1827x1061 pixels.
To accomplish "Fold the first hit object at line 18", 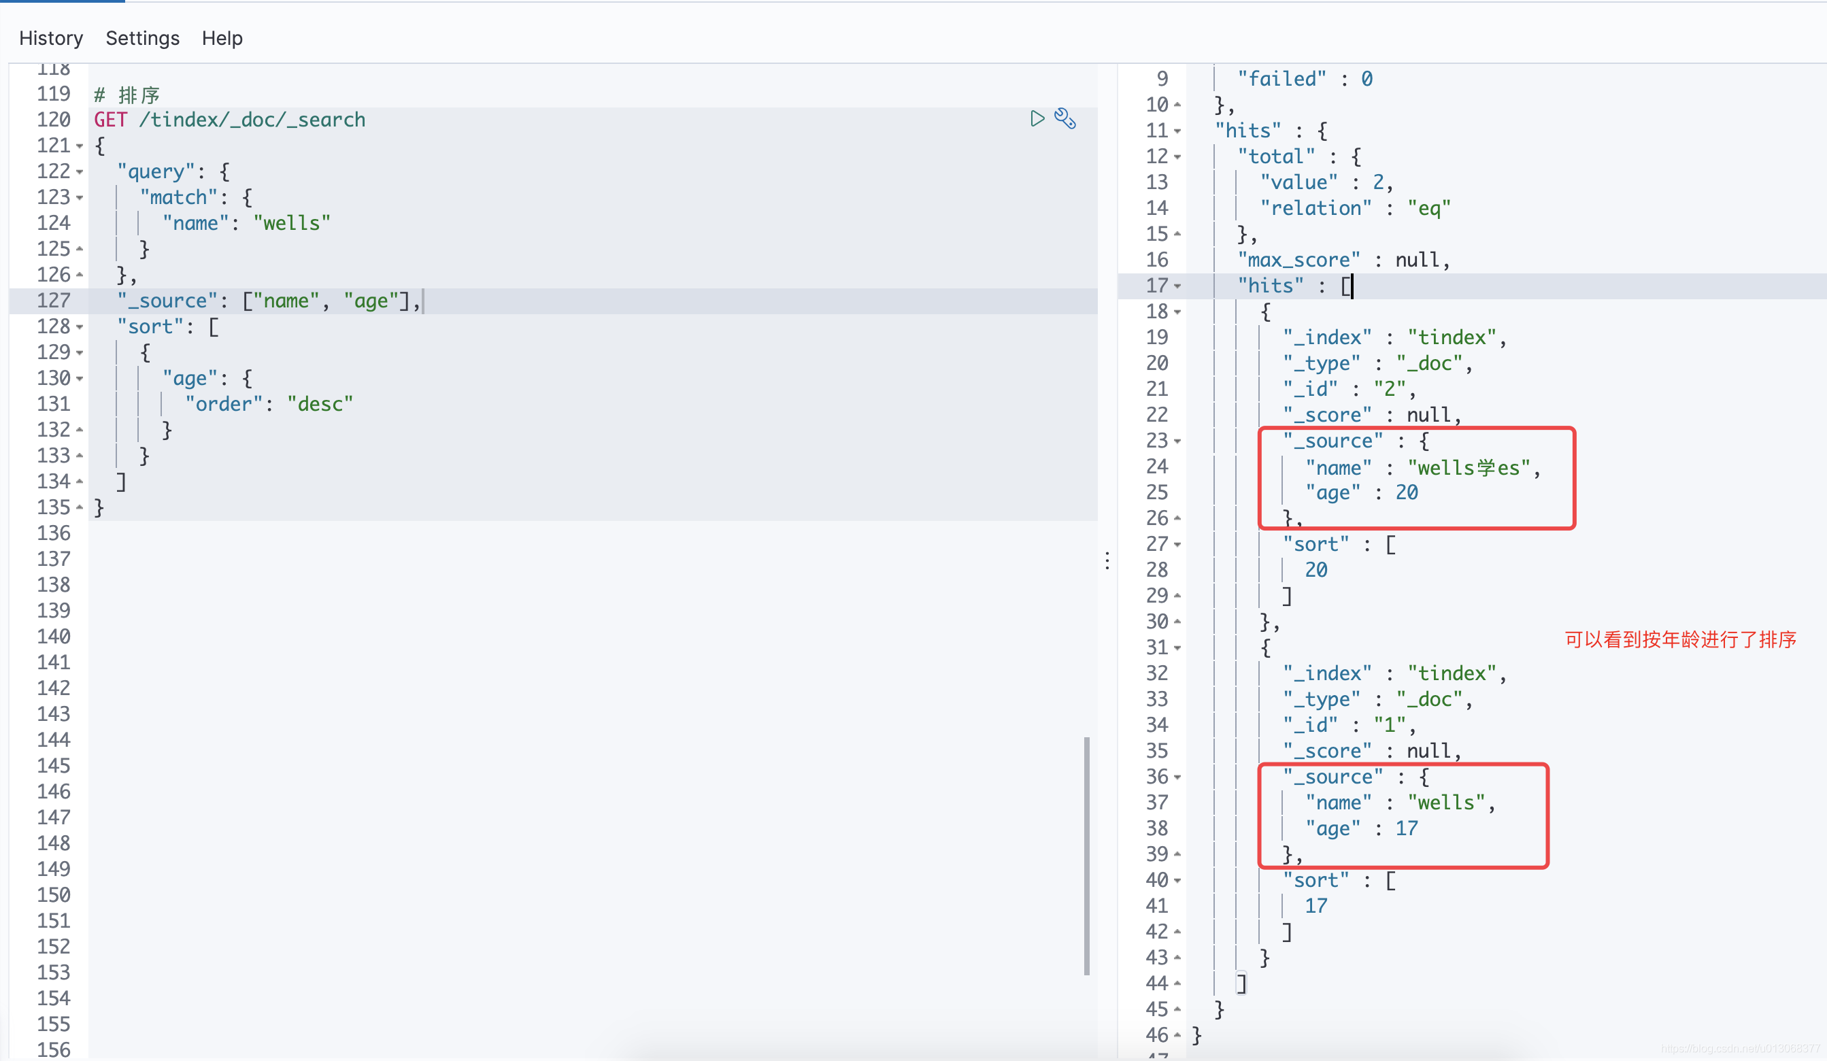I will tap(1177, 311).
